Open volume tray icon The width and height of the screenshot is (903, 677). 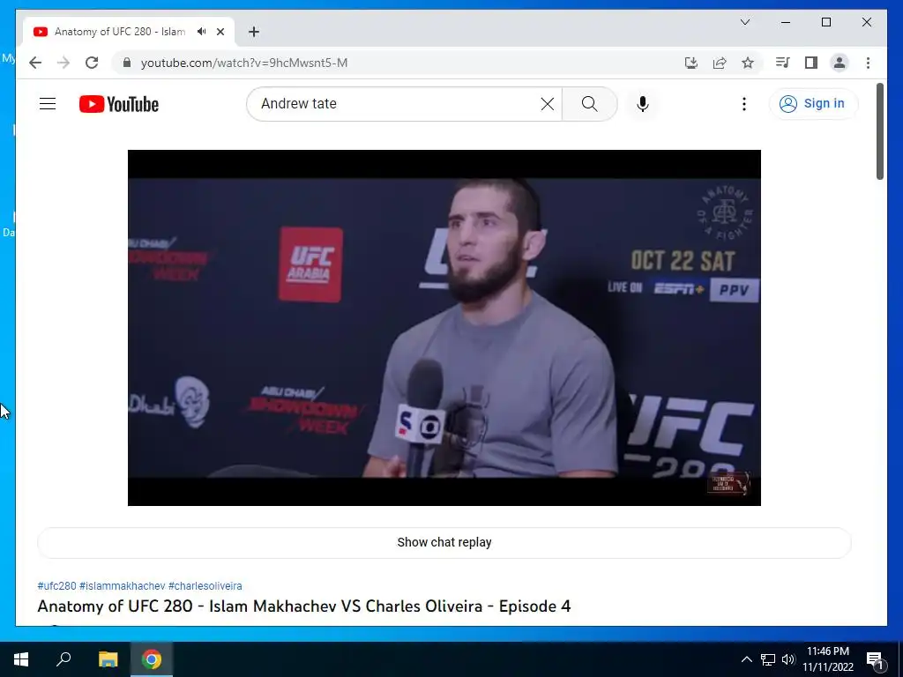[x=788, y=659]
